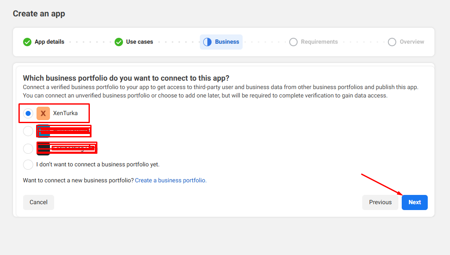Click the green checkmark beside App details
This screenshot has height=255, width=450.
pyautogui.click(x=27, y=42)
